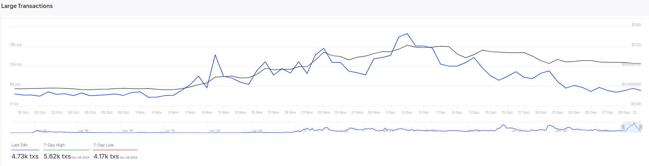
Task: Click the 18 Oct x-axis date label
Action: pos(23,113)
